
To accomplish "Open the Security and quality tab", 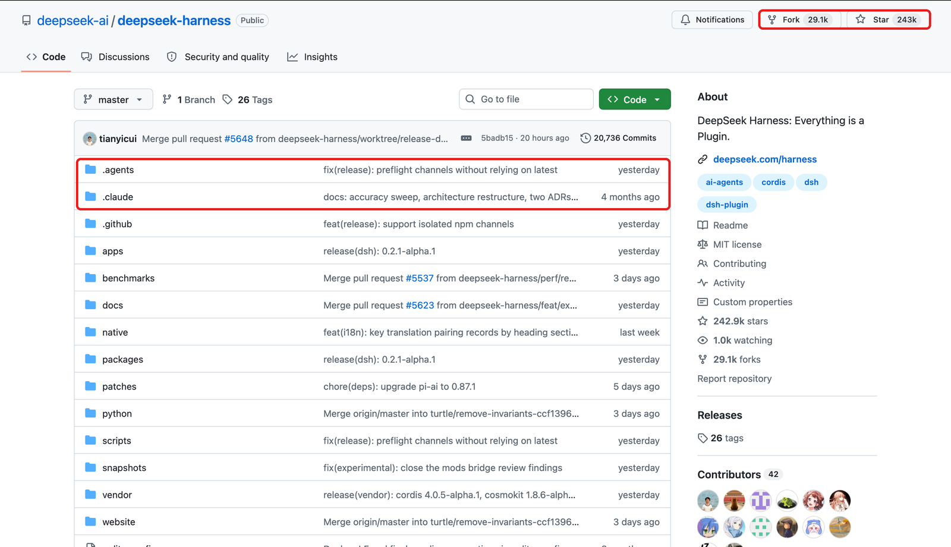I will [218, 57].
